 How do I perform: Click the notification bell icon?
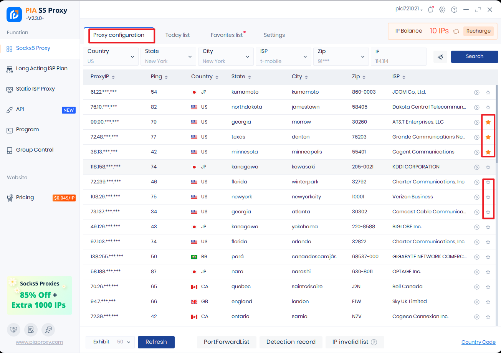pos(430,10)
